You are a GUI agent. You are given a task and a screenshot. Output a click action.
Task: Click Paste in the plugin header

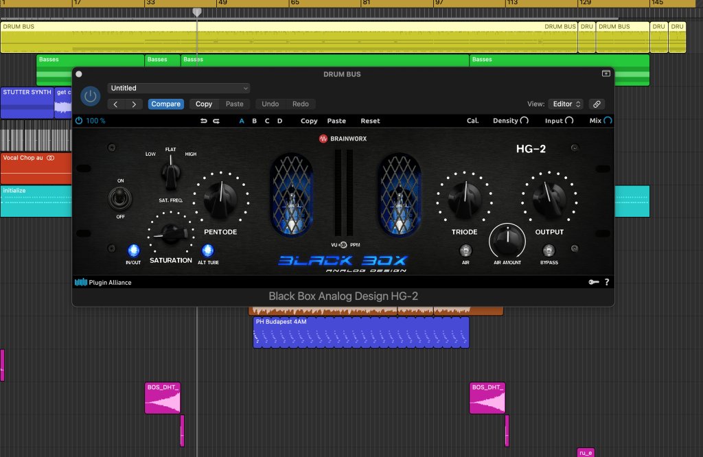click(235, 104)
